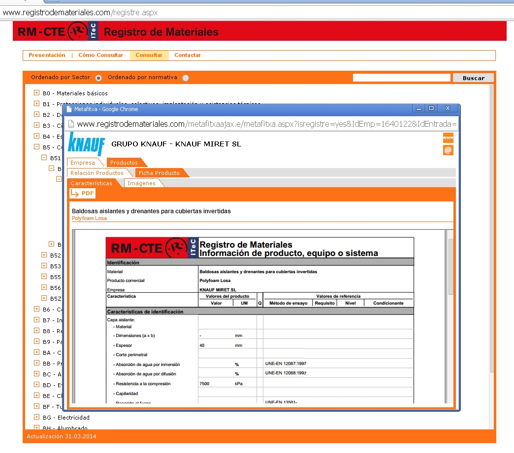Expand B0 - Materiales básicos node
The width and height of the screenshot is (514, 453).
(36, 93)
